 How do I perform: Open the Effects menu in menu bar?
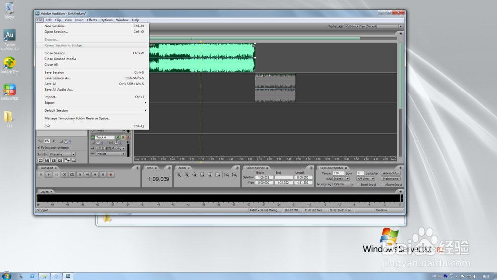[x=92, y=20]
